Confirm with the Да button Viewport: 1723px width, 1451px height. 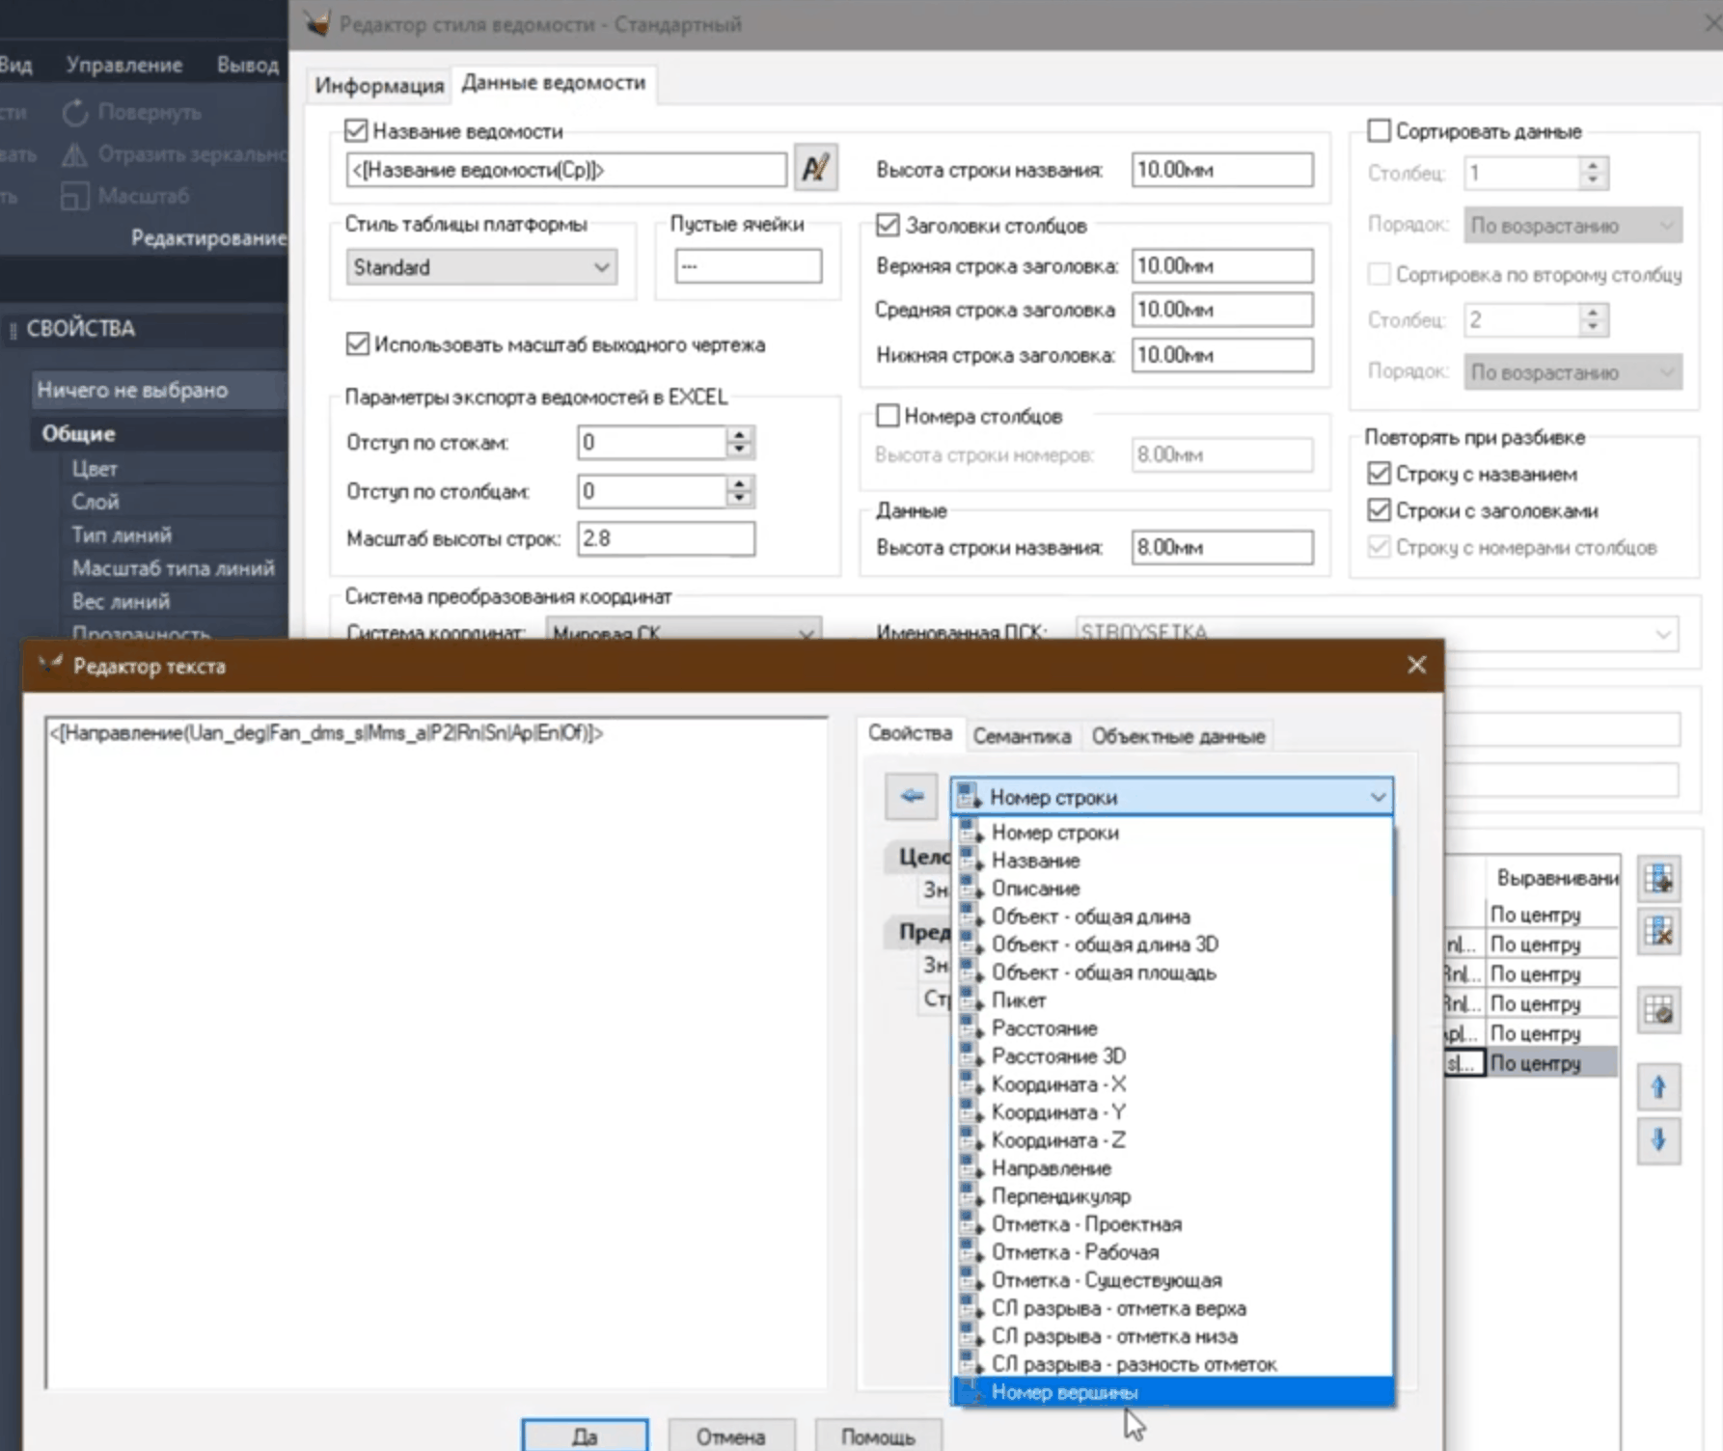coord(585,1437)
